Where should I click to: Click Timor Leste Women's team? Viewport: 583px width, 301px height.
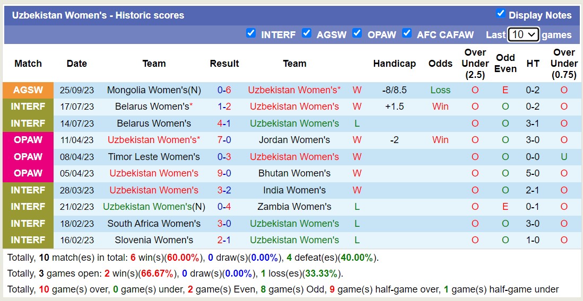154,157
